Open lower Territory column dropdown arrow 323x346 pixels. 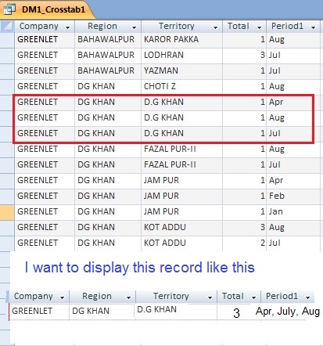pyautogui.click(x=210, y=297)
